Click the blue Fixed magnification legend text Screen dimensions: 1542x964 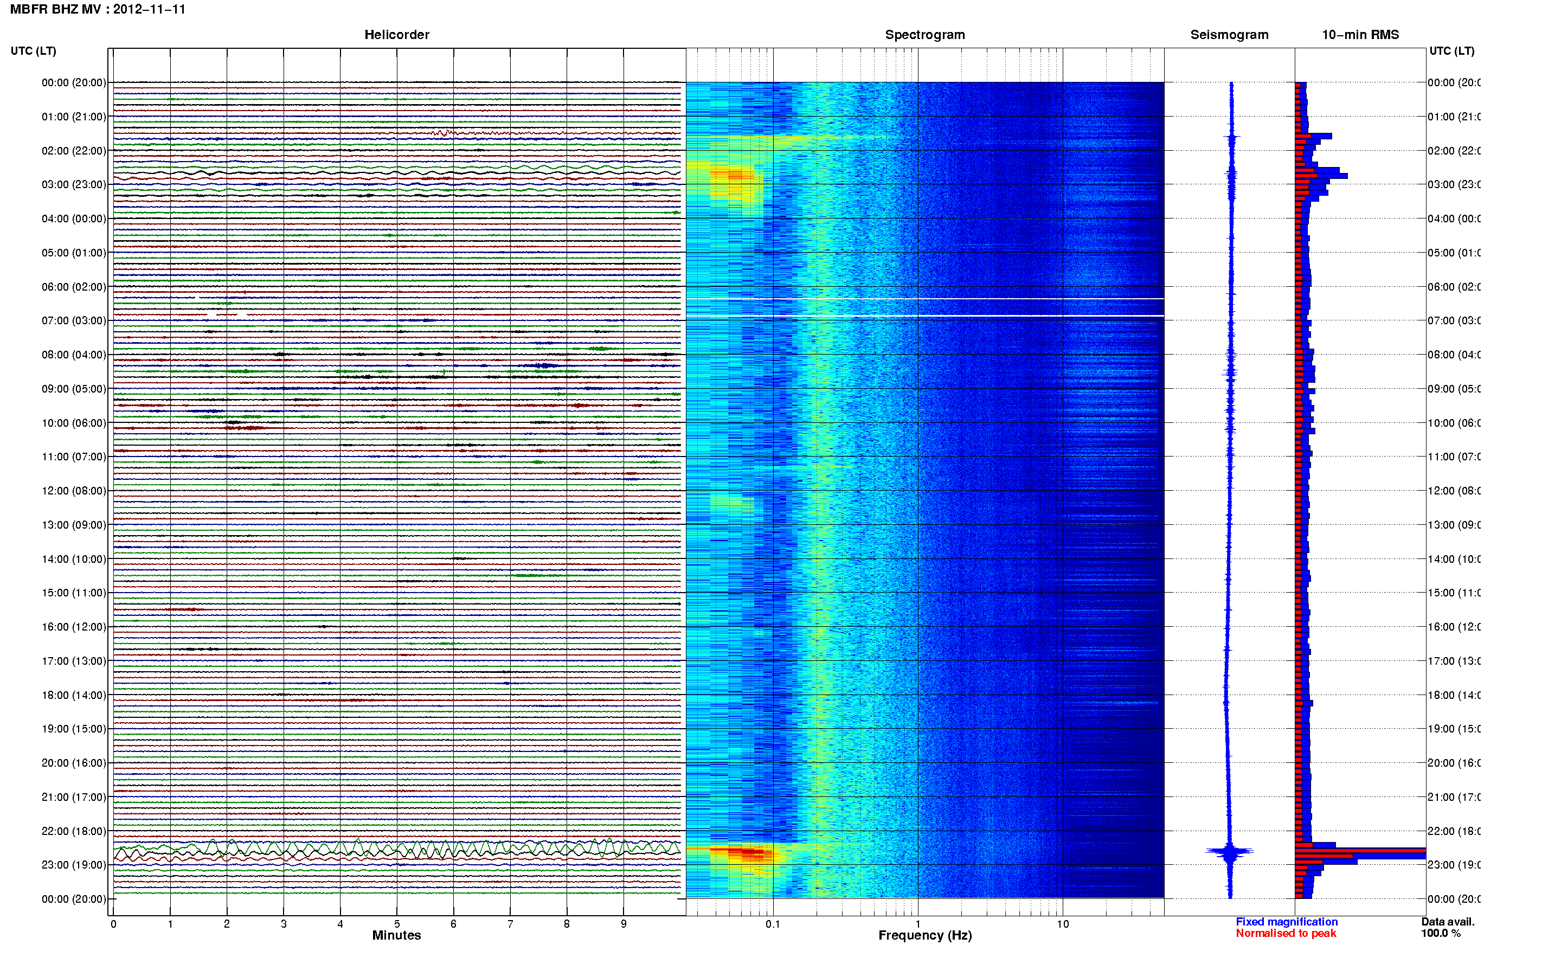point(1287,922)
